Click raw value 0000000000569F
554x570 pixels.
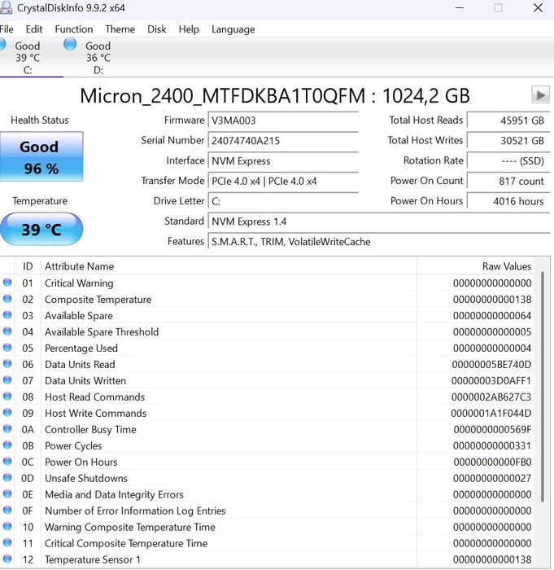(x=492, y=430)
